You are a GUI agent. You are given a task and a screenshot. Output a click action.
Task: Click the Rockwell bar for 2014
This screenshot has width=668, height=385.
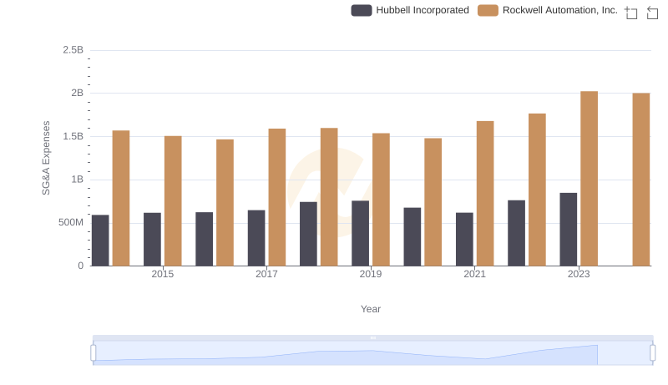(x=121, y=199)
